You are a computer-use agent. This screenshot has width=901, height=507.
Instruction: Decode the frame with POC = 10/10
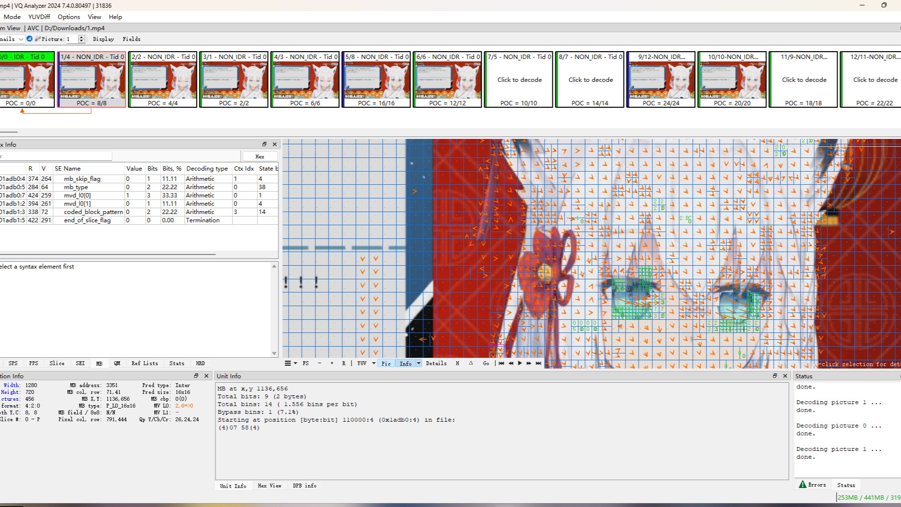point(519,79)
